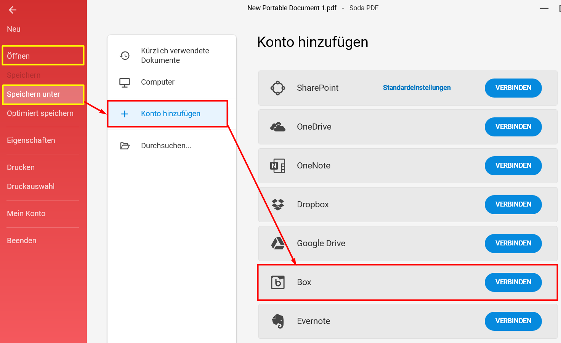This screenshot has width=561, height=343.
Task: Go back using the arrow icon
Action: (x=13, y=10)
